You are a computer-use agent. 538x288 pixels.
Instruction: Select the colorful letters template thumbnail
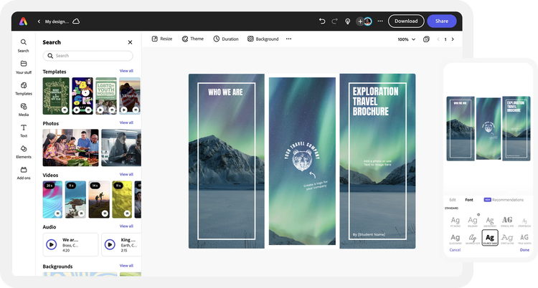[x=82, y=96]
